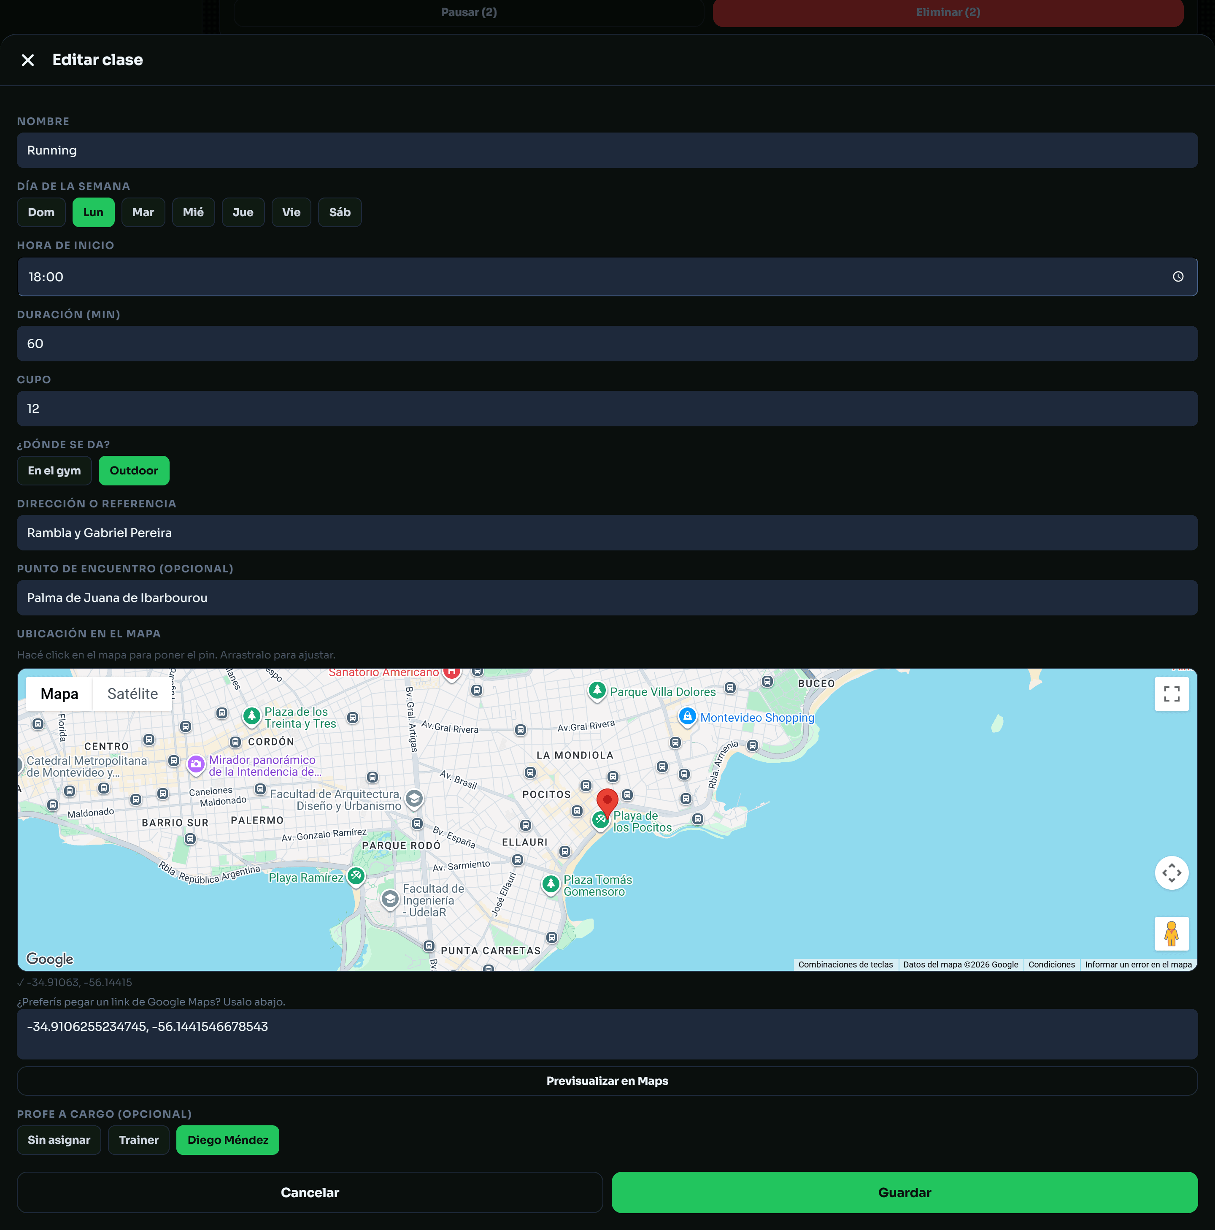
Task: Close the Editar clase dialog with X
Action: tap(27, 60)
